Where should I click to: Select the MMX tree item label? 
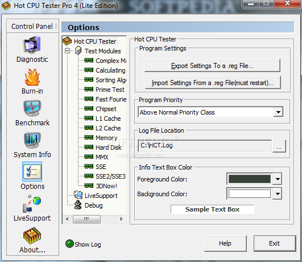102,157
